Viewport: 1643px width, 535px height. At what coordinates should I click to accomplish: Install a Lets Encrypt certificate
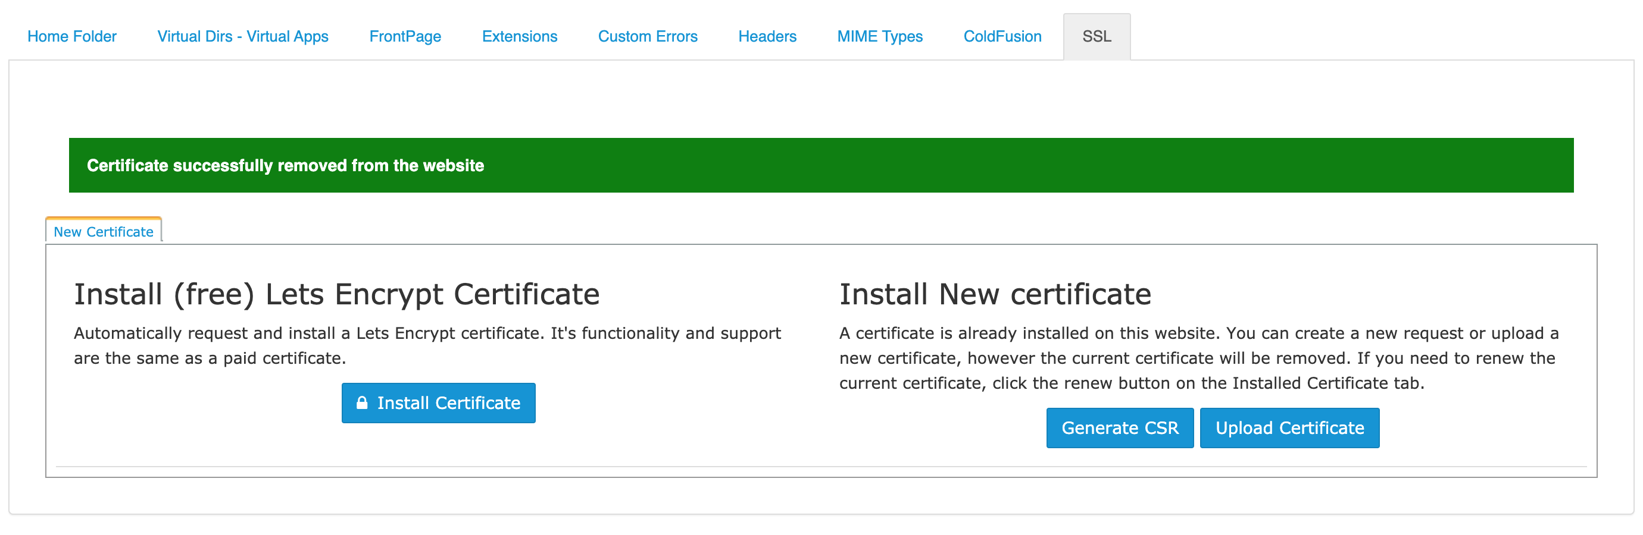click(x=438, y=402)
